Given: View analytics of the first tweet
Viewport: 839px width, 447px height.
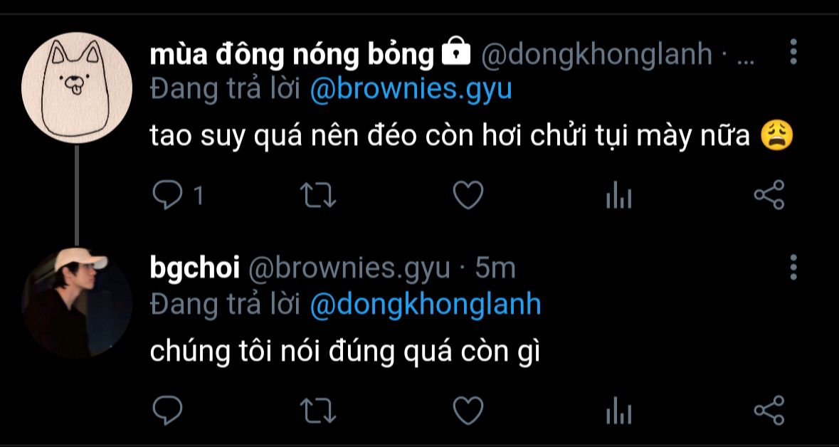Looking at the screenshot, I should coord(619,196).
